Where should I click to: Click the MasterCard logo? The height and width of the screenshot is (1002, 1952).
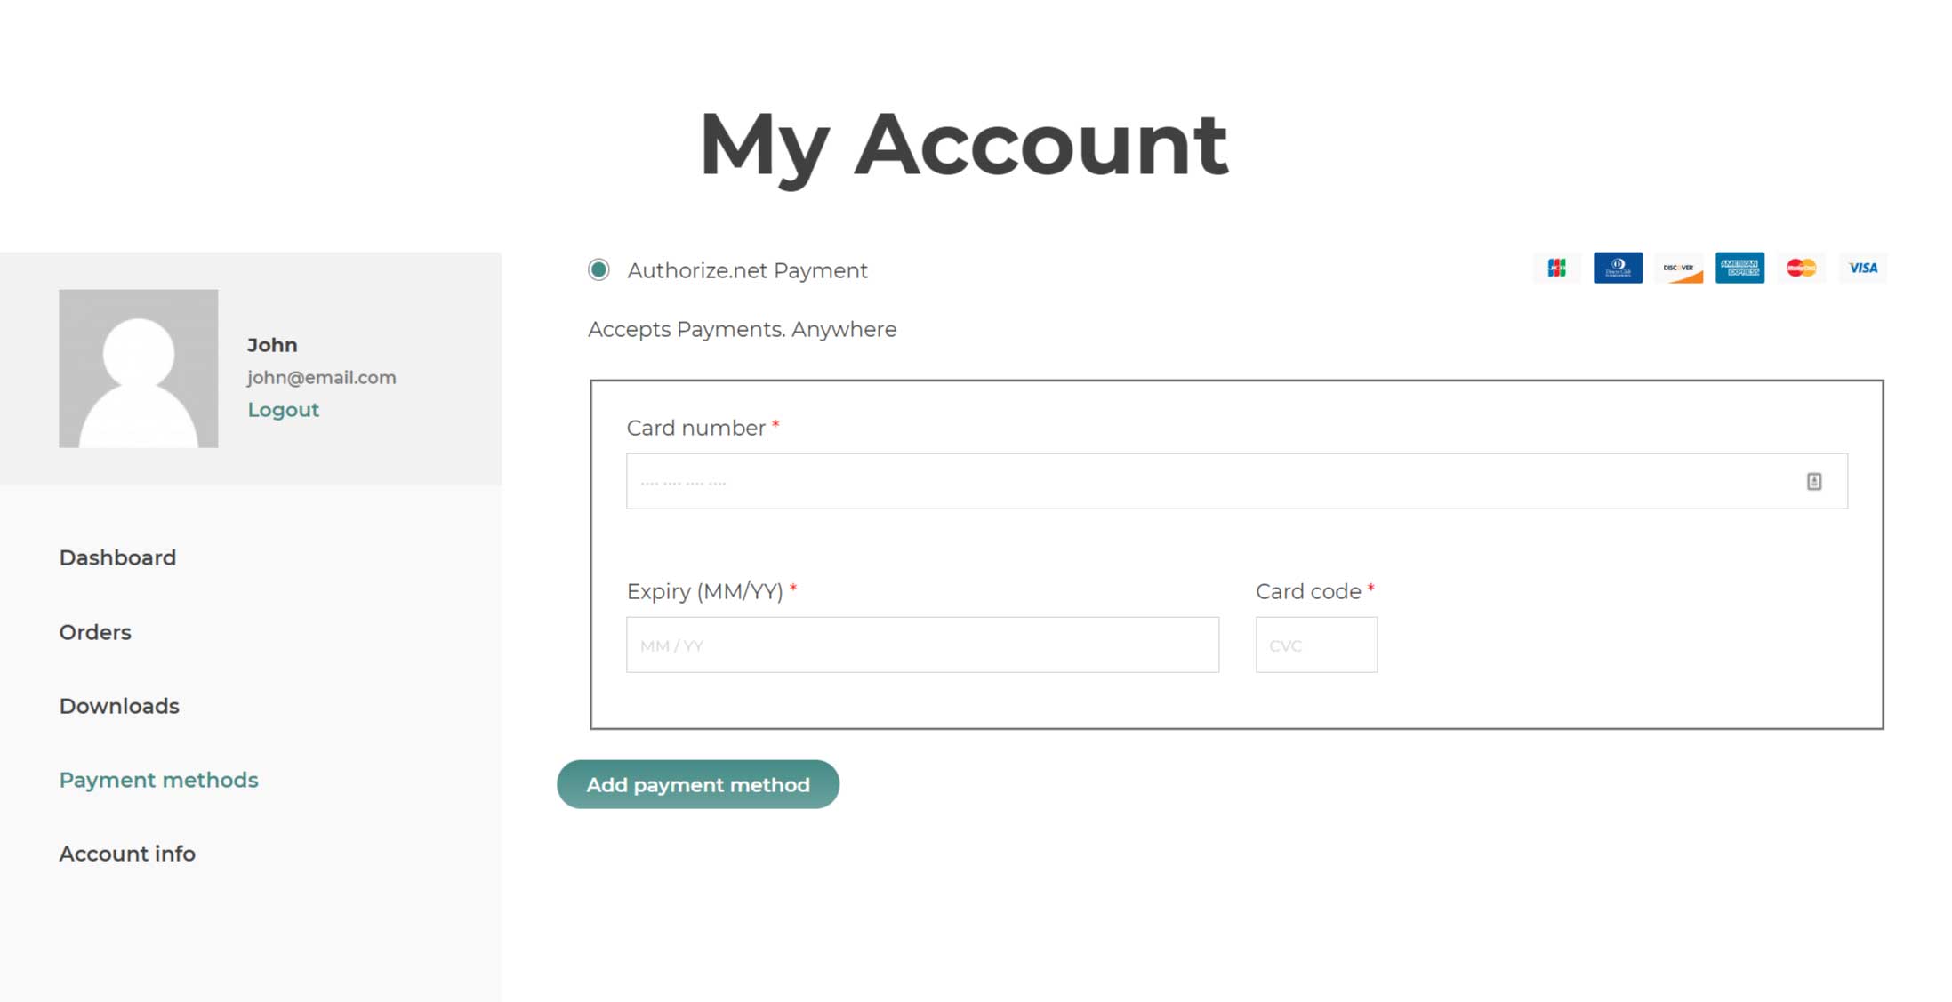tap(1801, 268)
